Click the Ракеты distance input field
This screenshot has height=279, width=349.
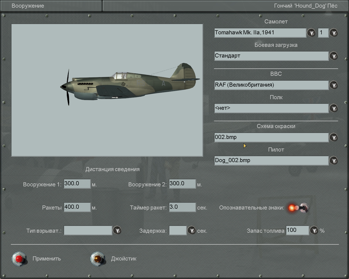pyautogui.click(x=77, y=207)
